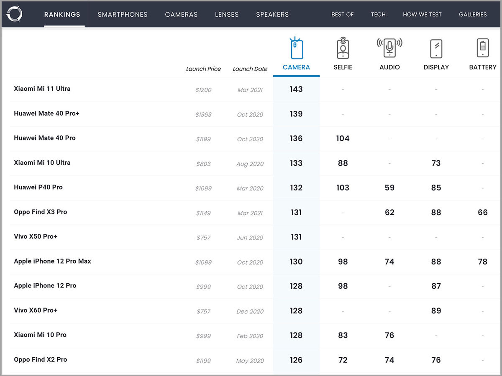Click display score 87 for iPhone 12 Pro
This screenshot has height=376, width=502.
[x=436, y=286]
